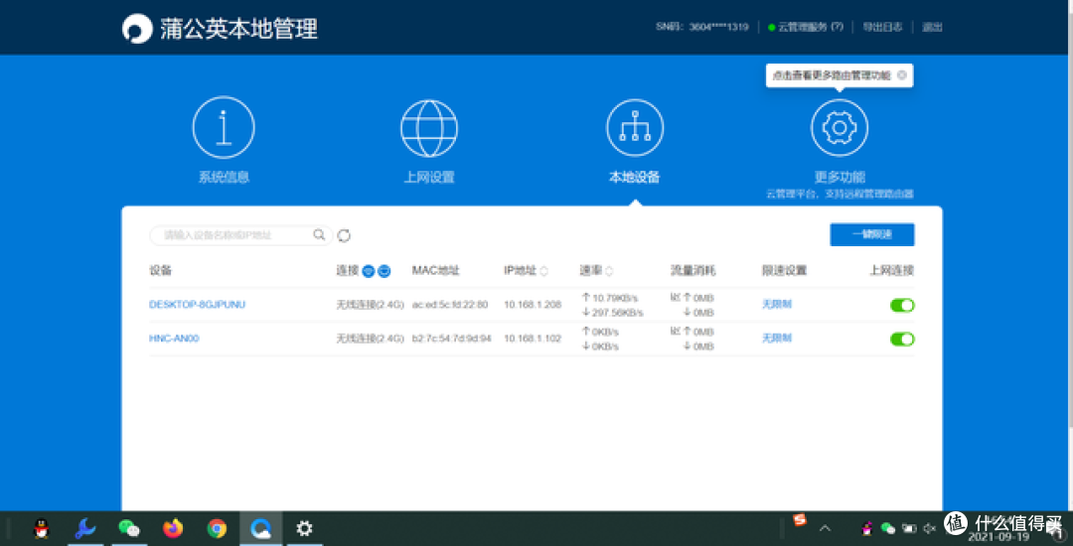
Task: Open the 更多功能 gear icon
Action: click(840, 128)
